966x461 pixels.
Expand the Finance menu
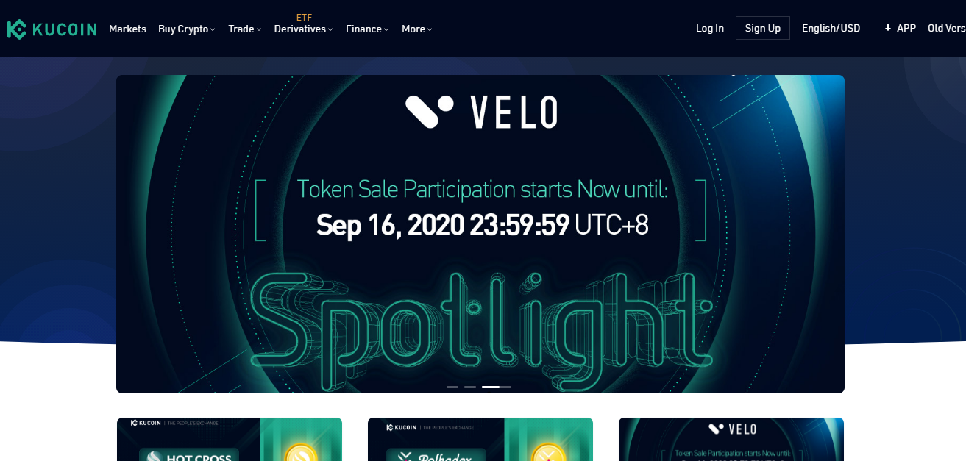click(x=367, y=29)
